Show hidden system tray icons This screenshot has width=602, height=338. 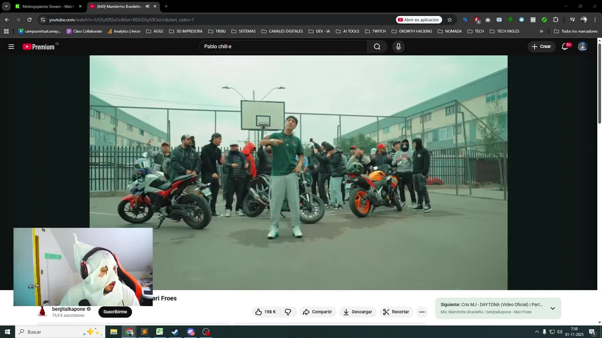tap(537, 332)
